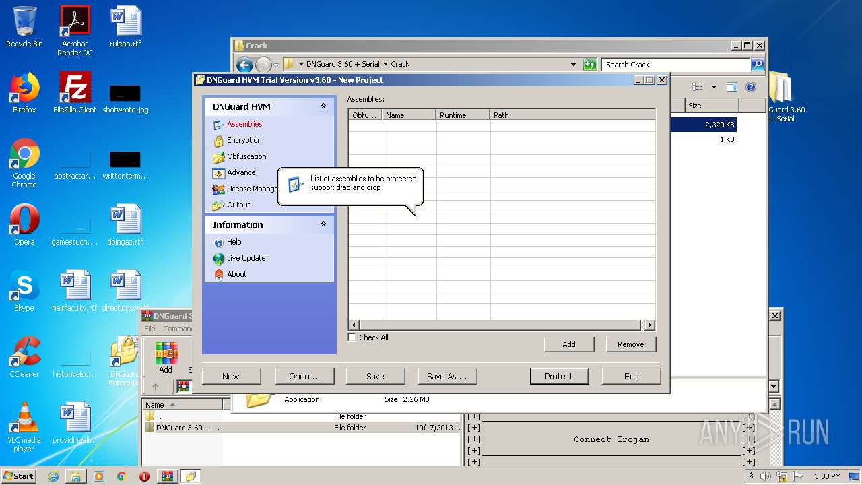The width and height of the screenshot is (862, 485).
Task: Click the Protect button
Action: [559, 376]
